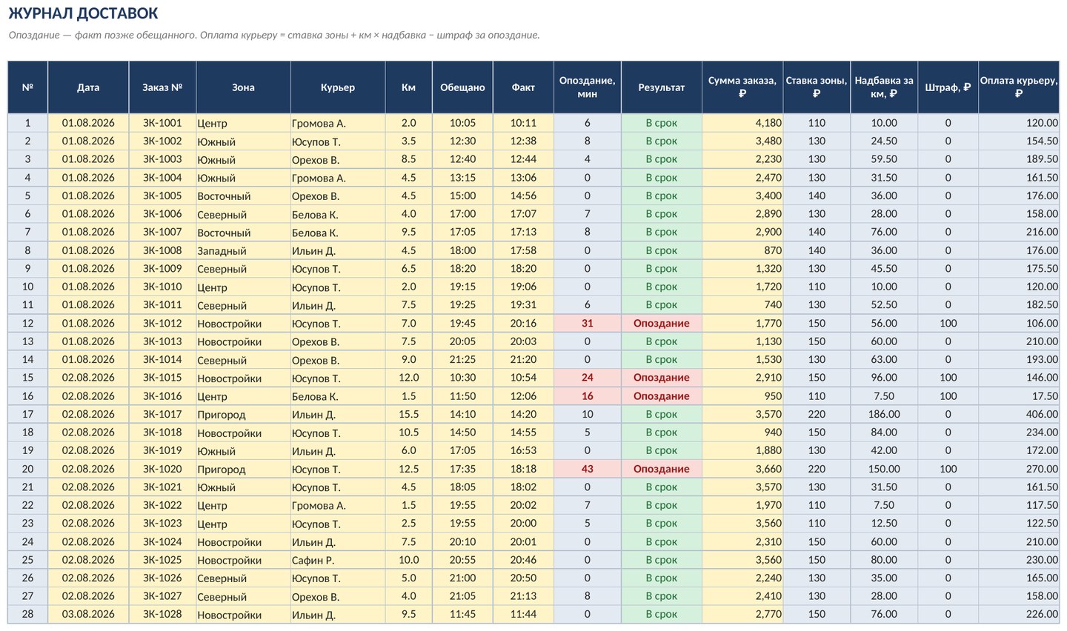The image size is (1067, 631).
Task: Select order cell ЗК-1001
Action: point(162,123)
